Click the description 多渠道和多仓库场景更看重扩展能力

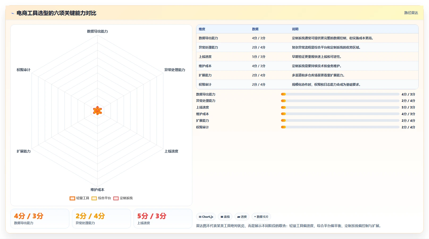tap(318, 75)
